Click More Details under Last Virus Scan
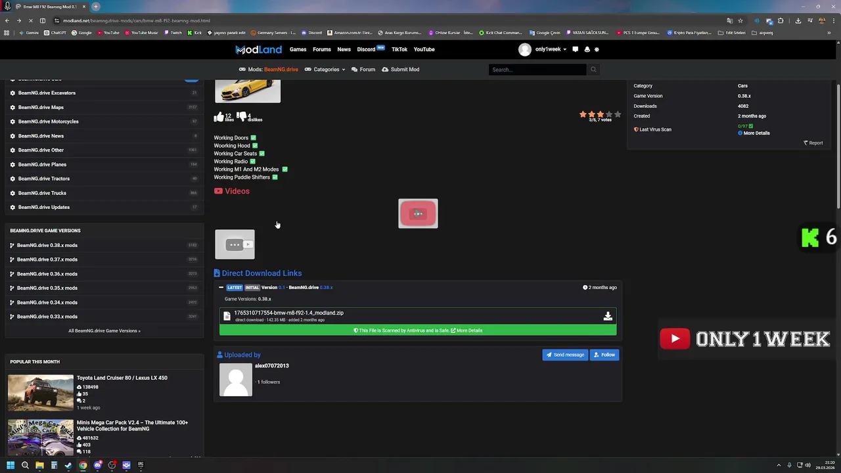The image size is (841, 473). pyautogui.click(x=754, y=133)
